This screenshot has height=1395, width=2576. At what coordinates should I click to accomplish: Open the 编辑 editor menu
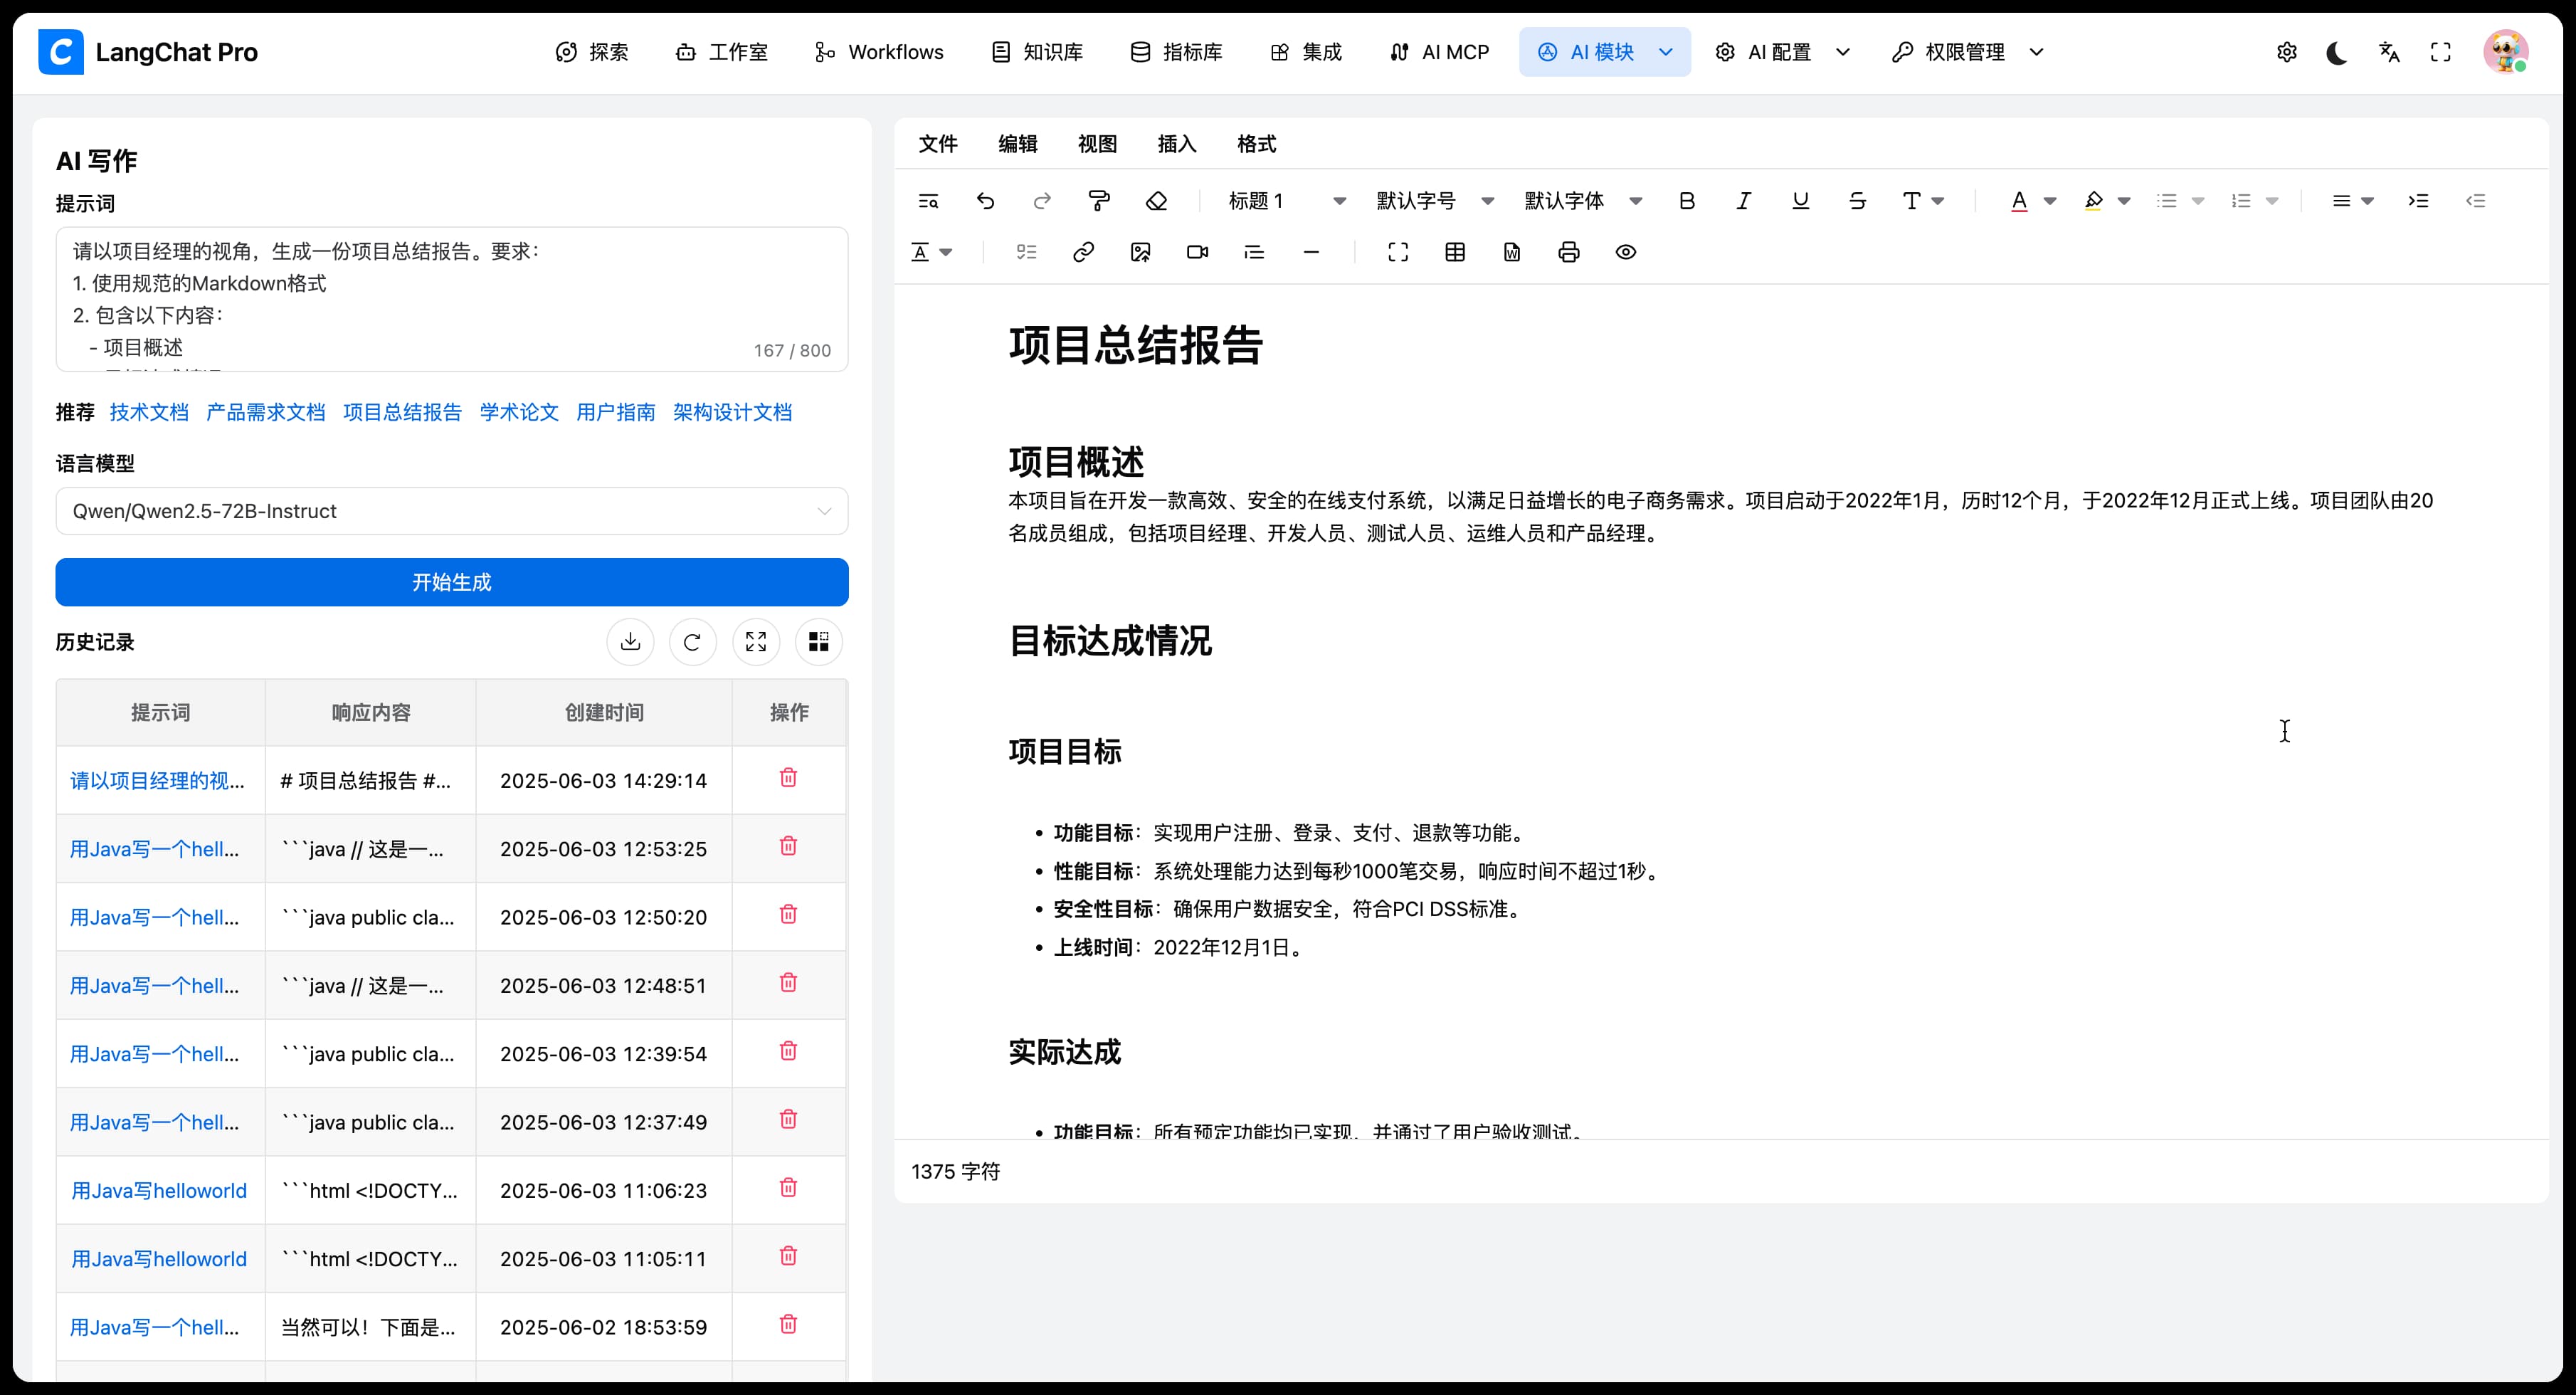pyautogui.click(x=1018, y=144)
